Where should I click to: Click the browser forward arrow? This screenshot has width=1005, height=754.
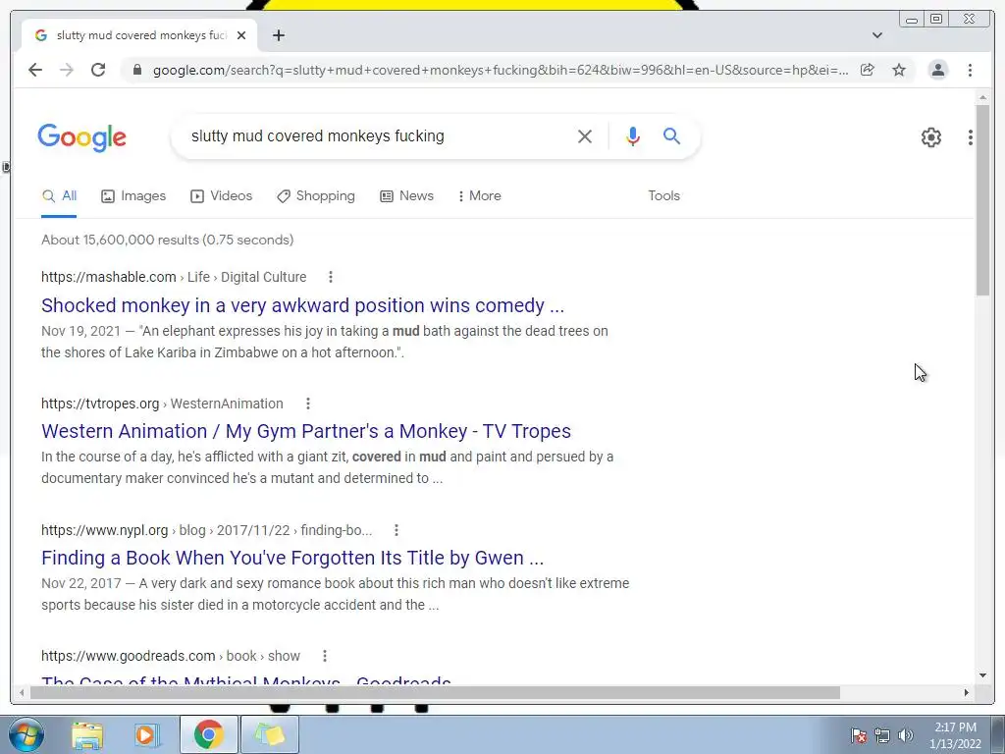pyautogui.click(x=67, y=70)
